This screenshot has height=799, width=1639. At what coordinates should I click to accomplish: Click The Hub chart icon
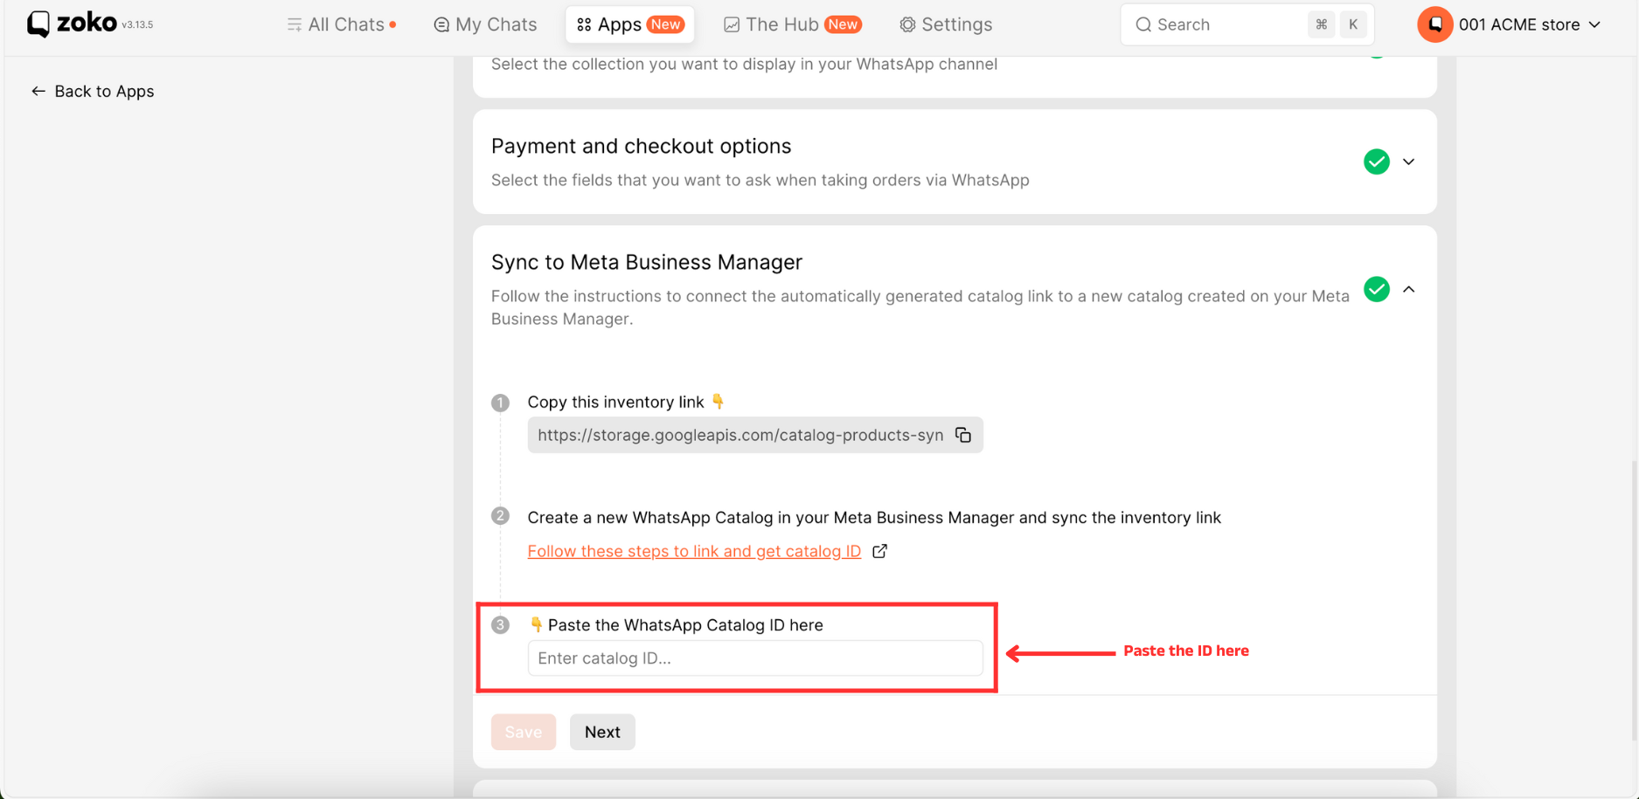732,24
